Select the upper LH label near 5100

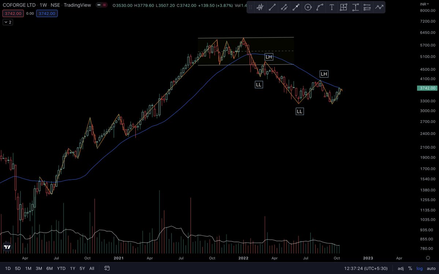click(x=269, y=57)
